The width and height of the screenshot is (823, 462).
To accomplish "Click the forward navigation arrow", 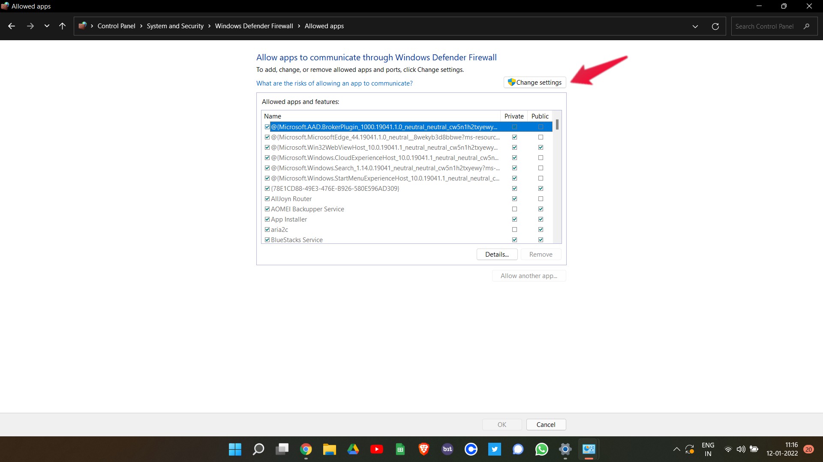I will tap(30, 26).
